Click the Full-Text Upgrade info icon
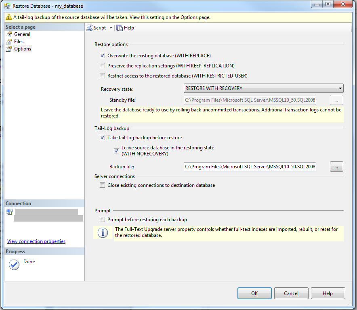Viewport: 357px width, 310px height. point(103,233)
